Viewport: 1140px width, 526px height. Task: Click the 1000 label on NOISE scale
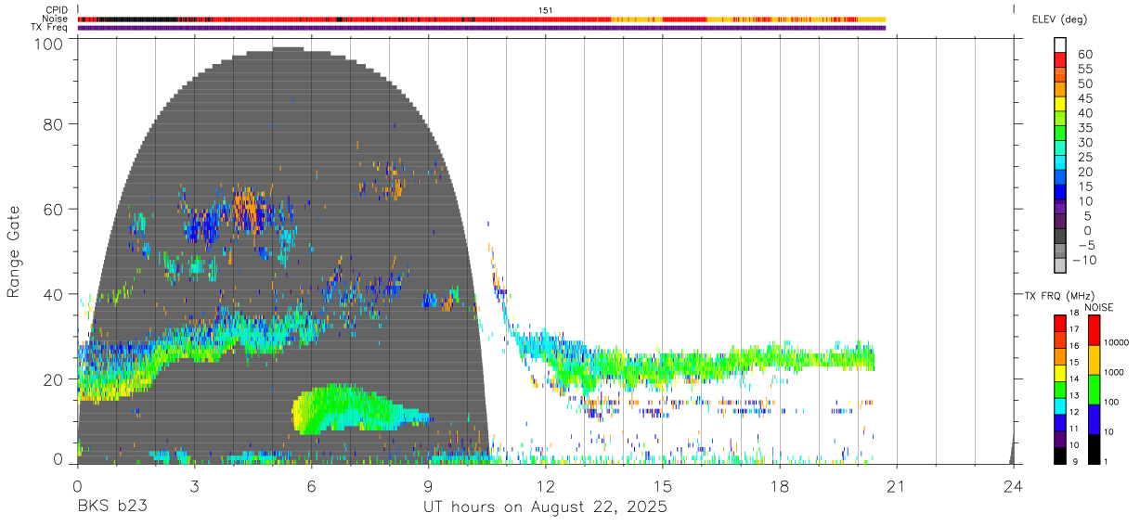click(x=1116, y=372)
